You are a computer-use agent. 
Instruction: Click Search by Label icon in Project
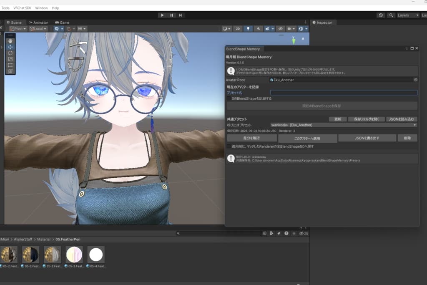pyautogui.click(x=279, y=234)
